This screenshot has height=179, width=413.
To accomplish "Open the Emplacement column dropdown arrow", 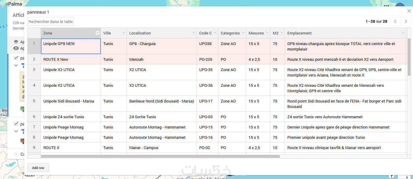I will (403, 33).
